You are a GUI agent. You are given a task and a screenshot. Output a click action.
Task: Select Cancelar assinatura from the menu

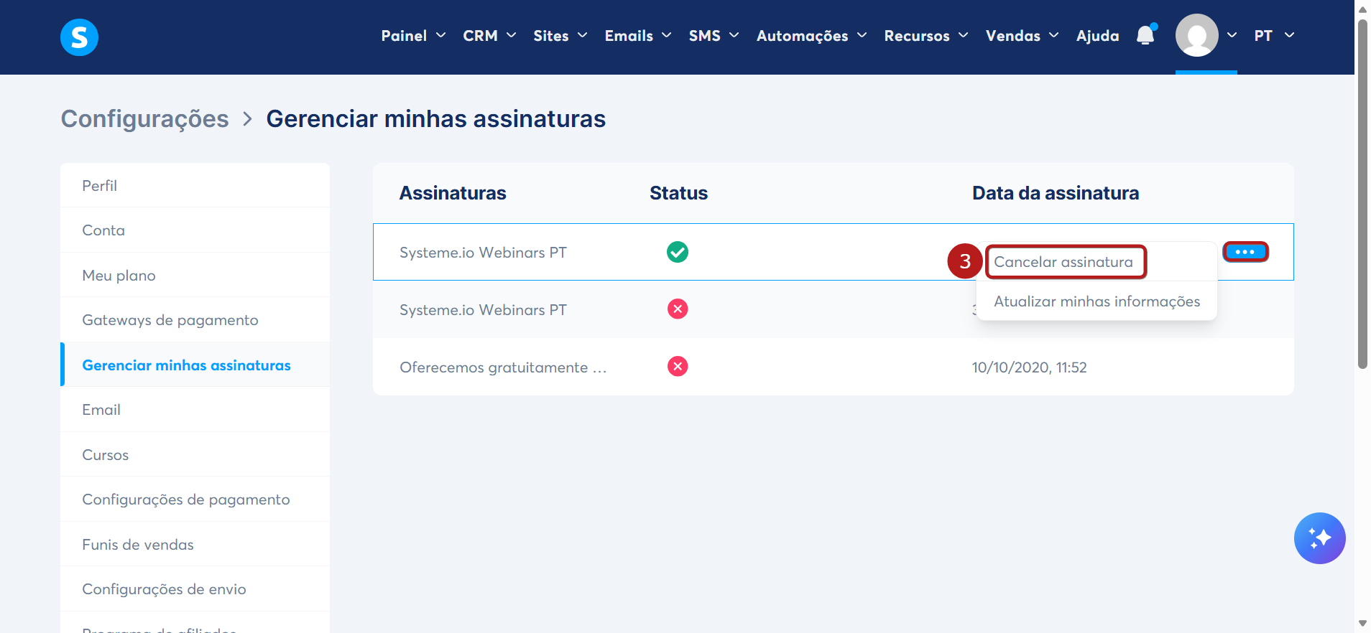pyautogui.click(x=1063, y=262)
